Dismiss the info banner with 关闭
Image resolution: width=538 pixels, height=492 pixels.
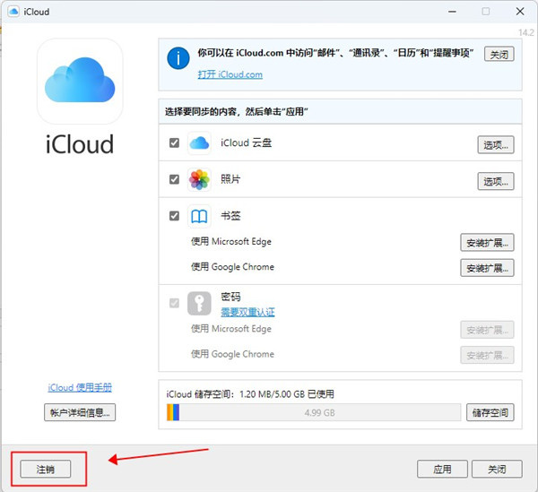click(x=499, y=54)
